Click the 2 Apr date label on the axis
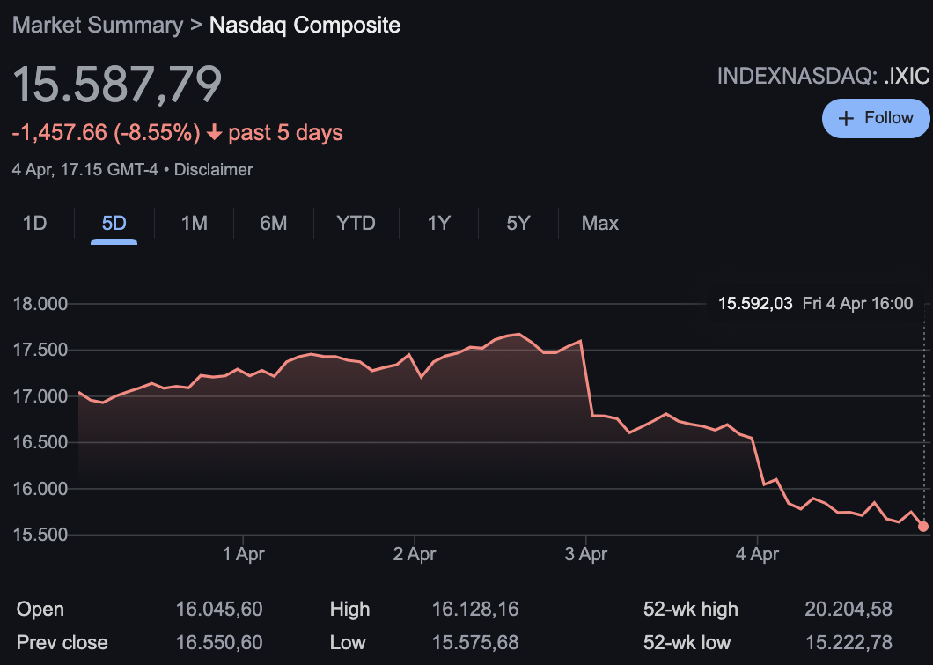Image resolution: width=933 pixels, height=665 pixels. (x=414, y=554)
